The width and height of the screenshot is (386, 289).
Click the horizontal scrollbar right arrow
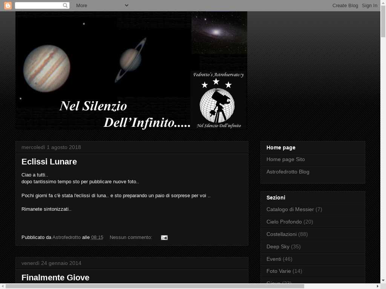pos(377,286)
